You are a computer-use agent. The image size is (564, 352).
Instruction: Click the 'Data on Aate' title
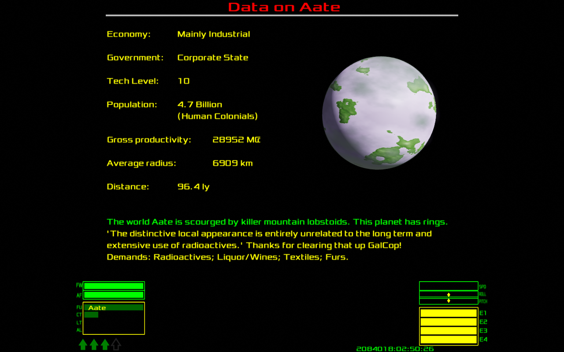point(284,7)
